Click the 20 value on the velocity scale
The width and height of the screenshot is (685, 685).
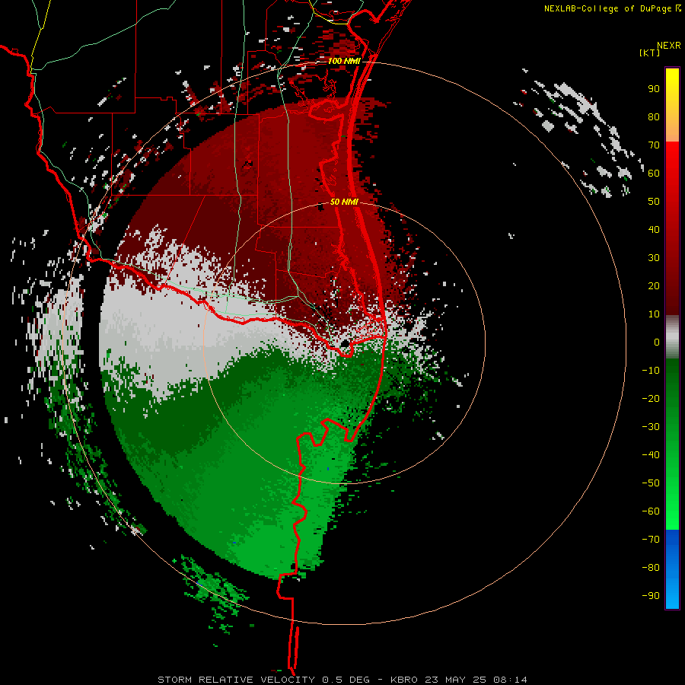[654, 286]
